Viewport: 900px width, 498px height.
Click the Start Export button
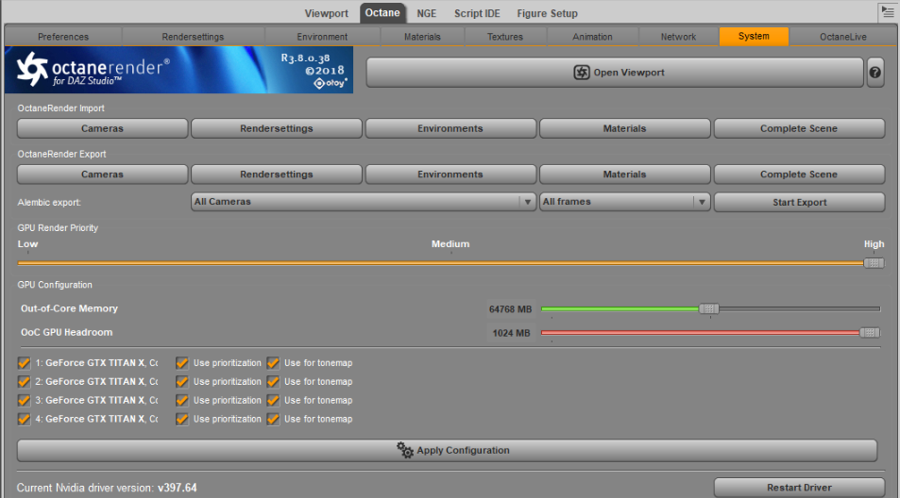(x=799, y=202)
